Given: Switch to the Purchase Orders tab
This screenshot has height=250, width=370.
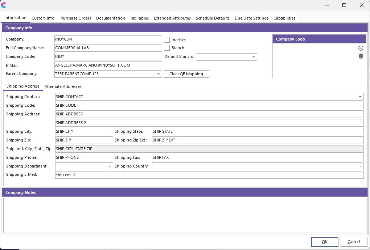Looking at the screenshot, I should point(75,18).
